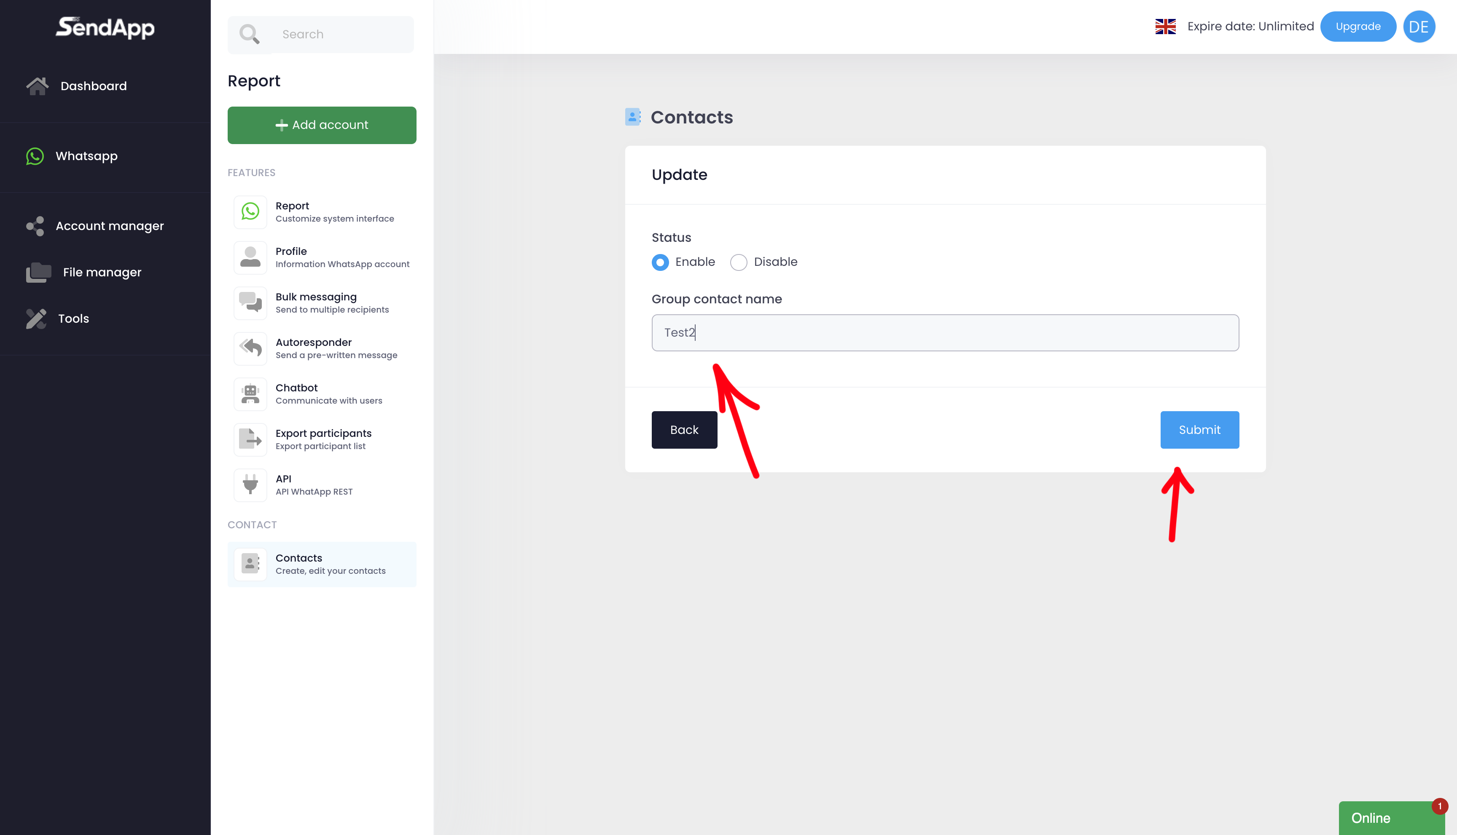Click the Group contact name field
Image resolution: width=1457 pixels, height=835 pixels.
click(944, 333)
